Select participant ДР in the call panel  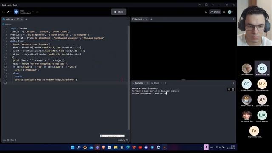pyautogui.click(x=262, y=99)
